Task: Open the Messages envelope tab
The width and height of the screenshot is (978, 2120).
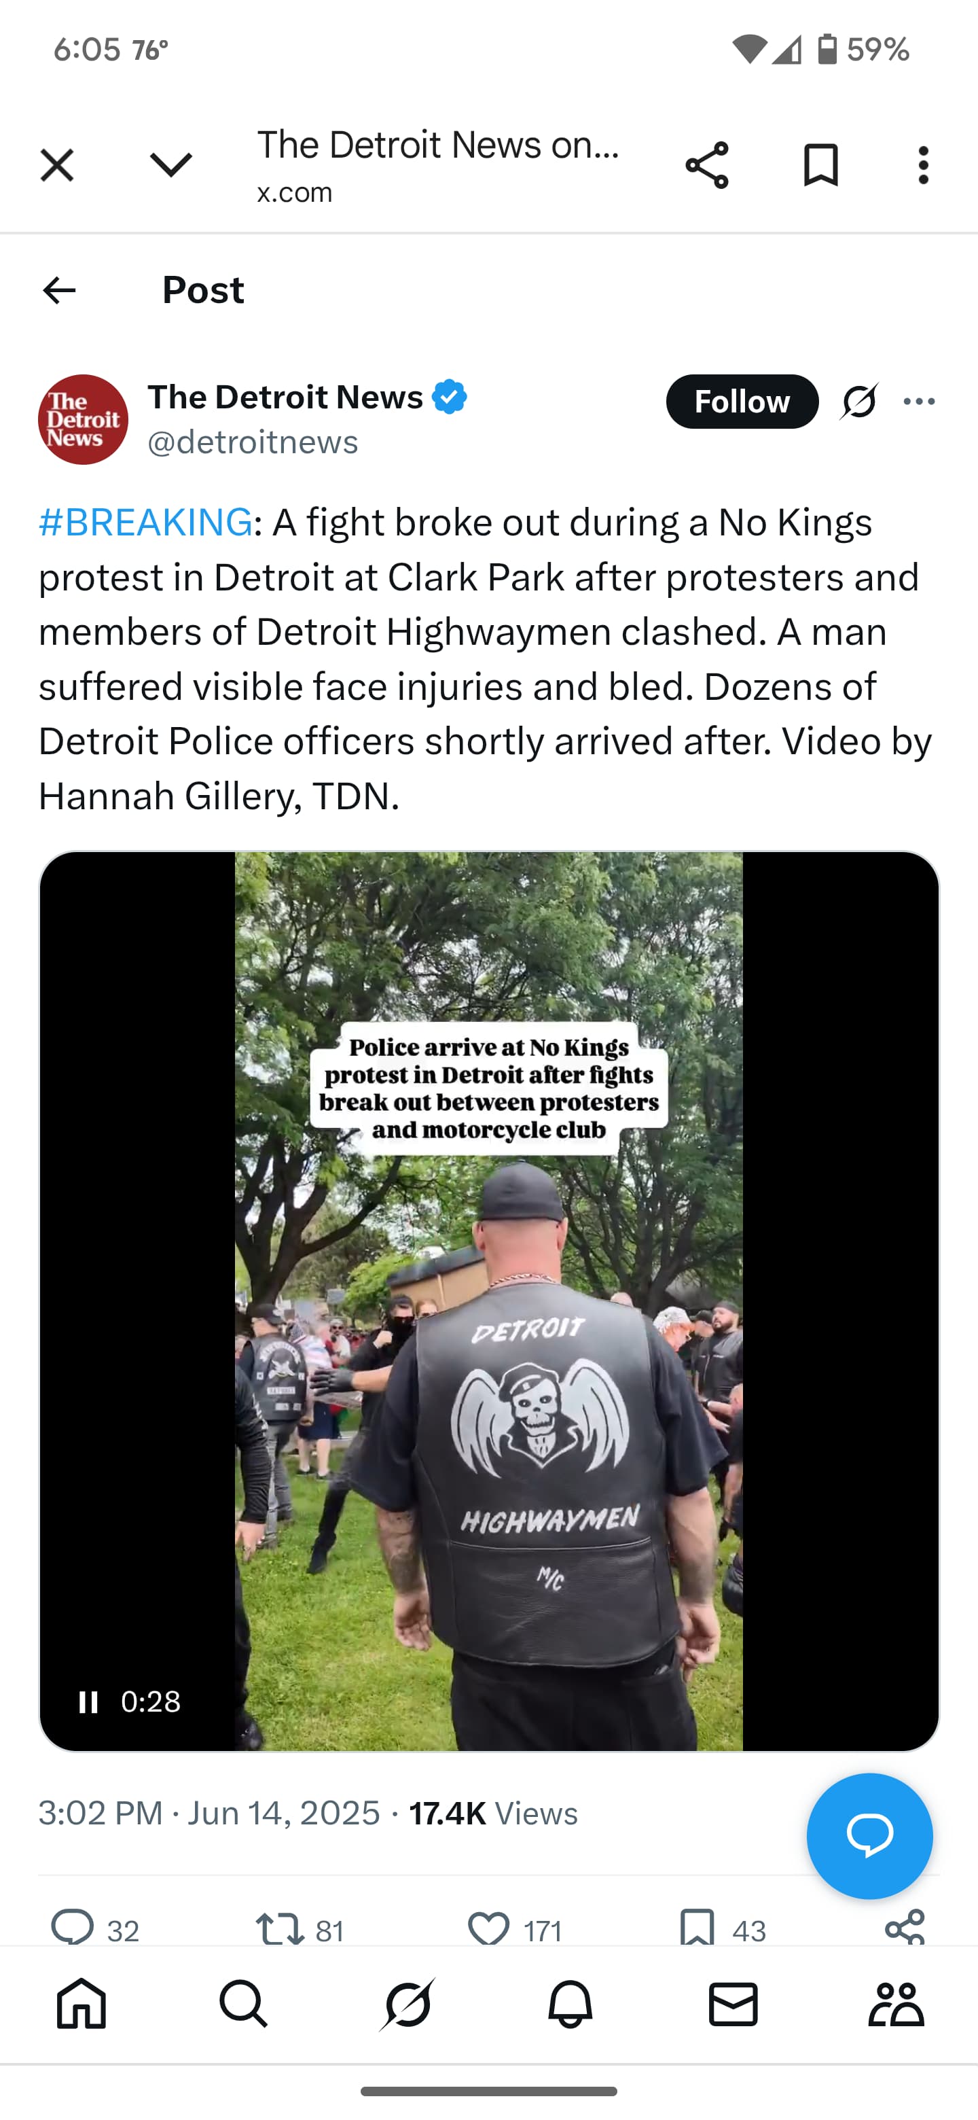Action: pyautogui.click(x=733, y=2004)
